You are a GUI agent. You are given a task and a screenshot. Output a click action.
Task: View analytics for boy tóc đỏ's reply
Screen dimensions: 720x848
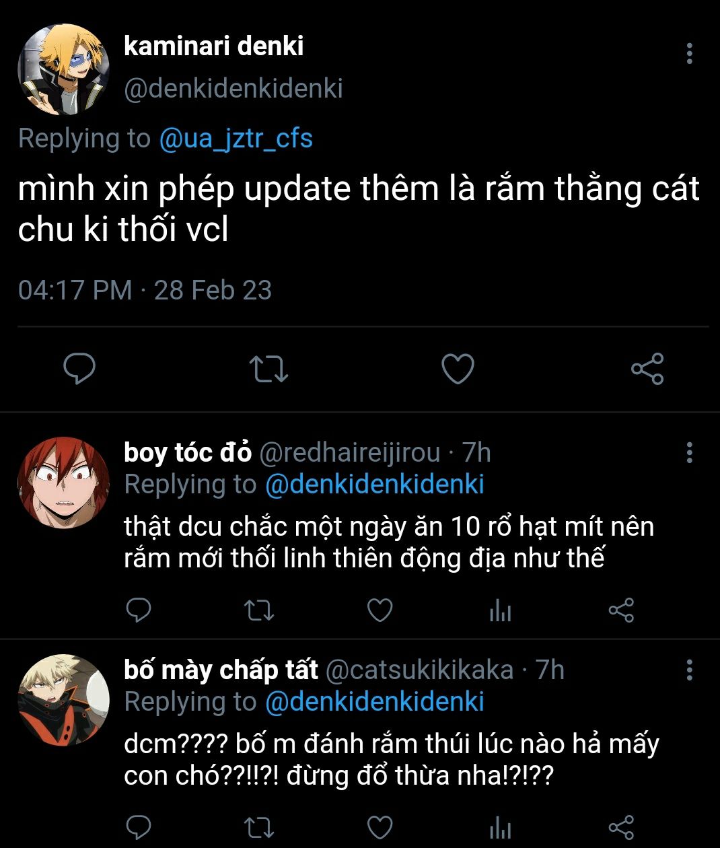(x=500, y=610)
